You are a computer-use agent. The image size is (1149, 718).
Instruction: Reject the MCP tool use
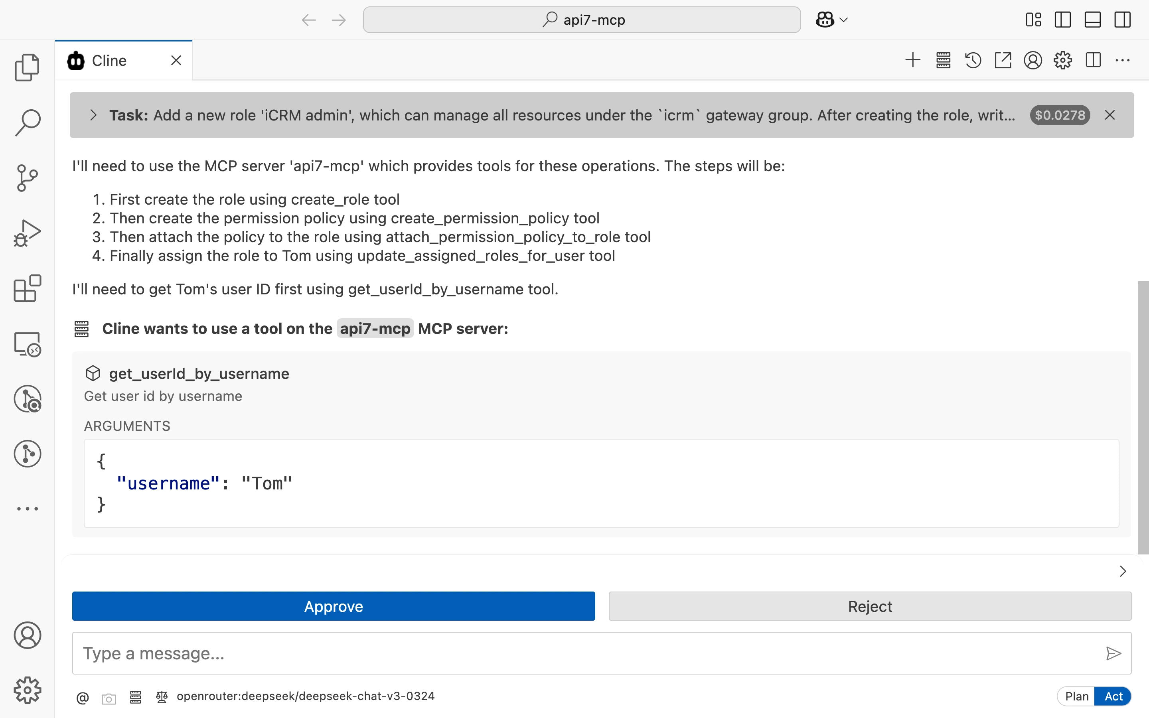point(870,606)
